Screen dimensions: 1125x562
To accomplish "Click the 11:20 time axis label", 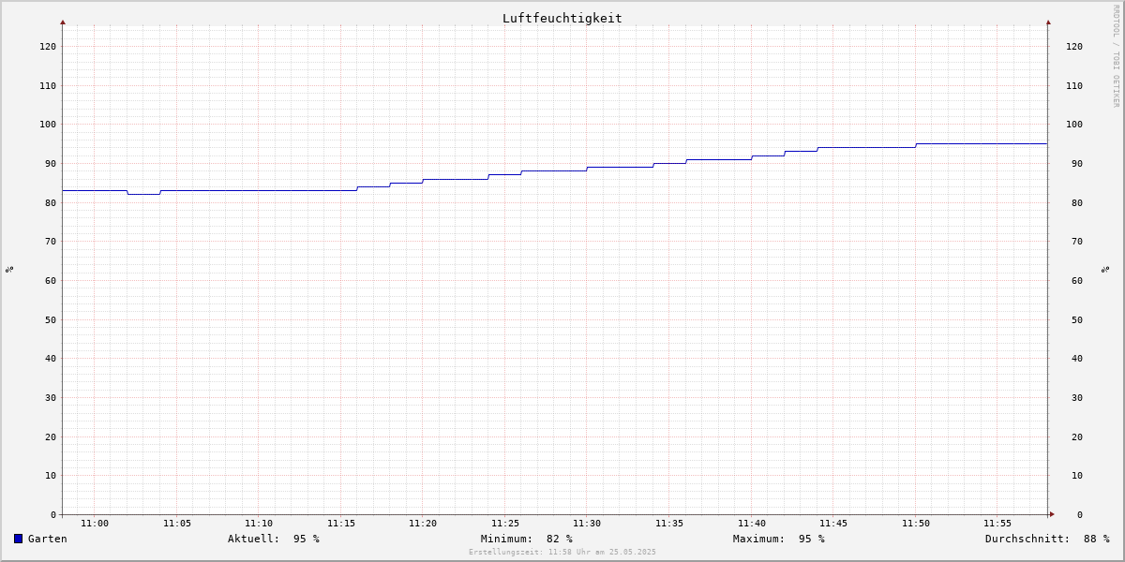I will point(423,524).
